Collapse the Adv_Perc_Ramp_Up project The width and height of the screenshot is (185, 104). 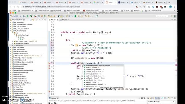click(11, 31)
